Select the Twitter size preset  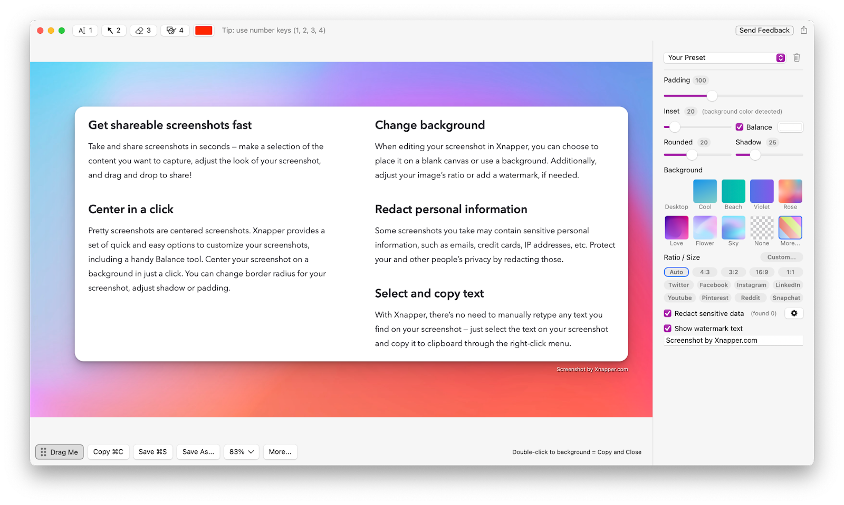(x=678, y=285)
